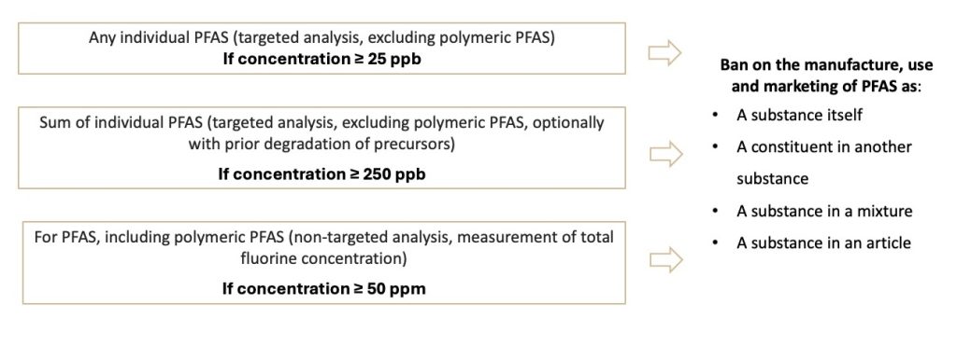Image resolution: width=957 pixels, height=360 pixels.
Task: Select the 'Sum of individual PFAS' box
Action: click(321, 148)
